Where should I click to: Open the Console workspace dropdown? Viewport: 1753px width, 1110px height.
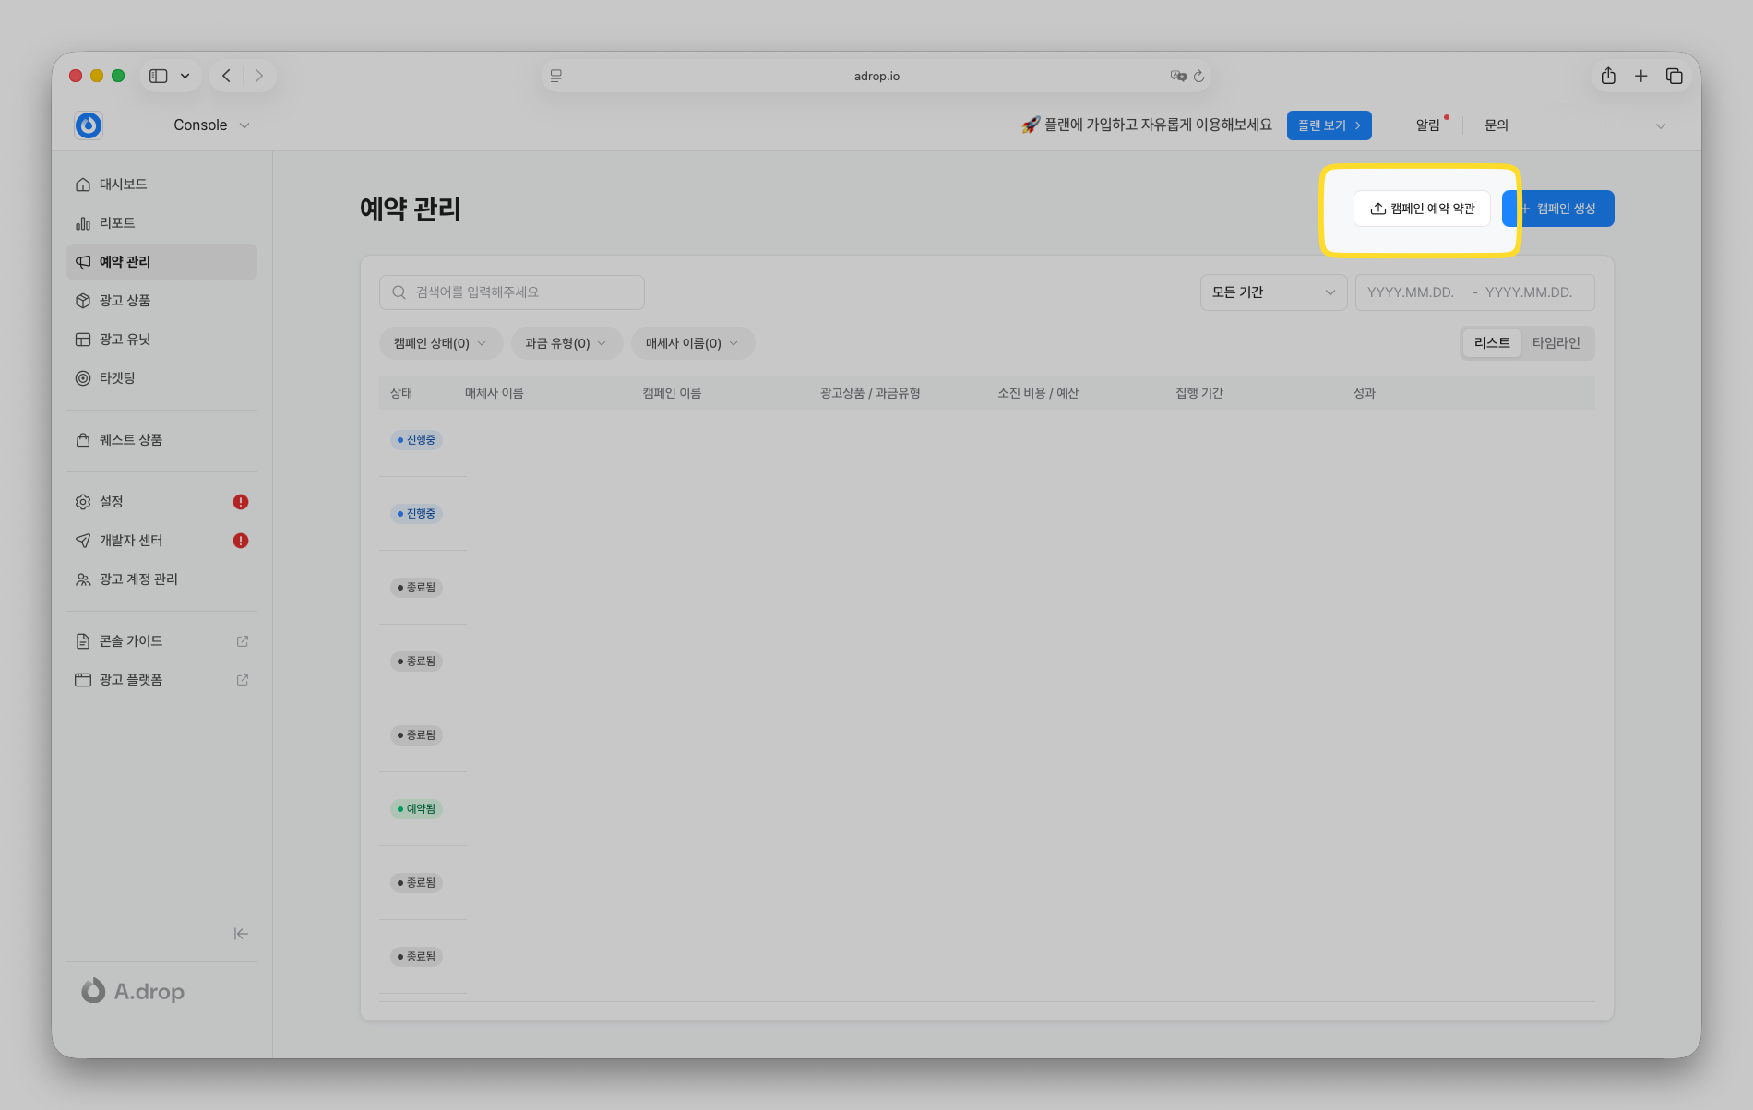pyautogui.click(x=211, y=125)
